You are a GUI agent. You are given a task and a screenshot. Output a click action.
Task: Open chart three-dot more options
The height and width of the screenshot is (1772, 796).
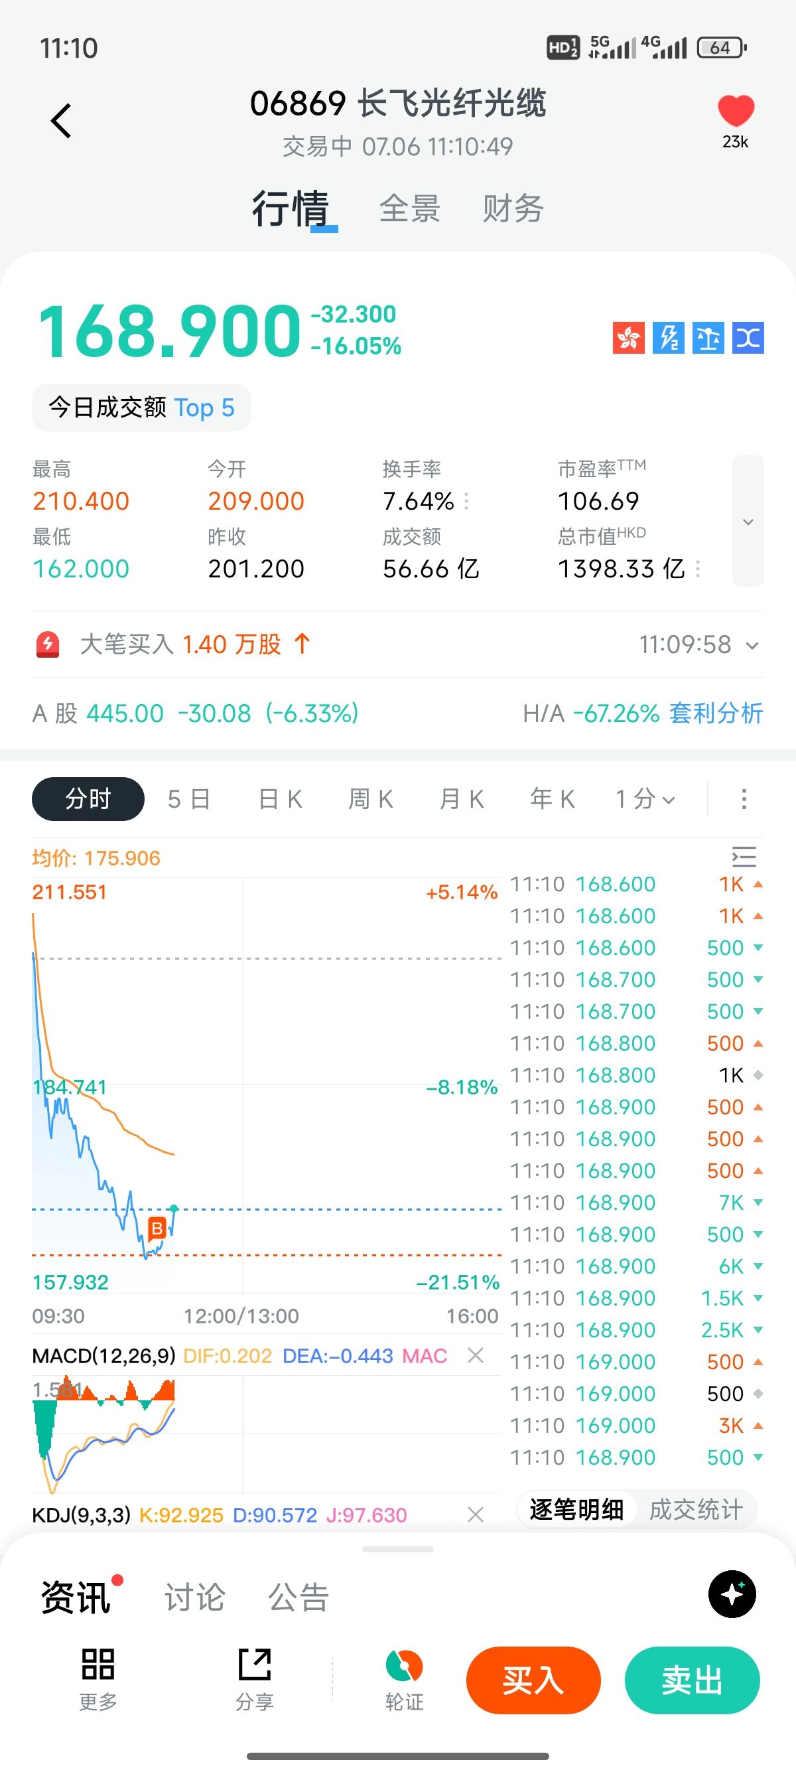744,799
